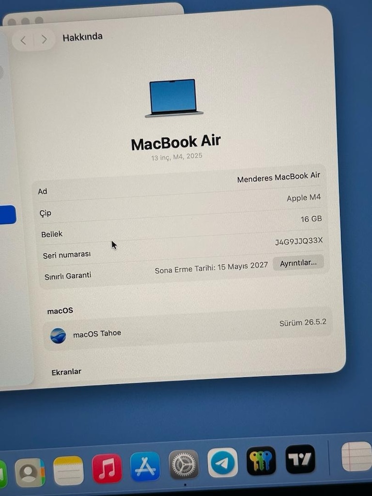
Task: Select the highlighted blue sidebar item
Action: pos(8,215)
